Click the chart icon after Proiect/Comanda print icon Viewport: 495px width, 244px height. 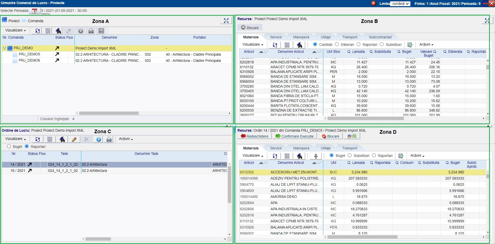(x=101, y=31)
